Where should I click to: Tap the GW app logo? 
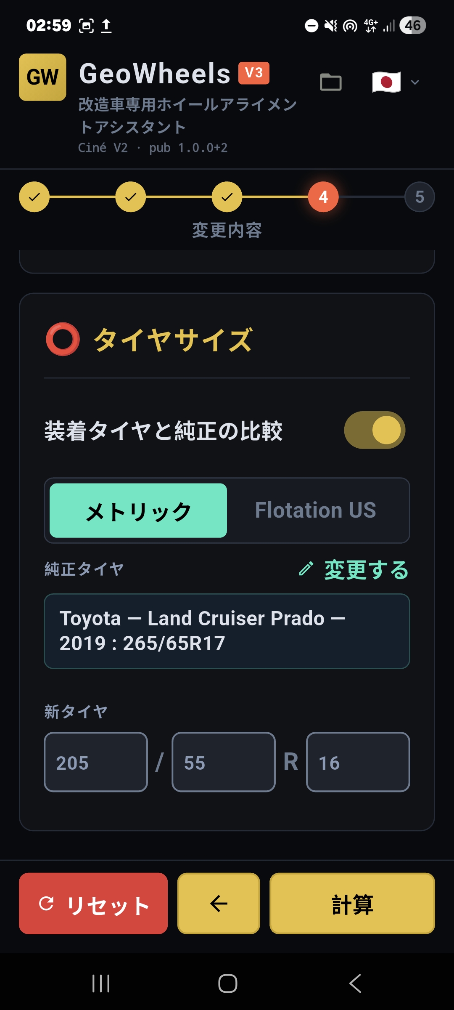pyautogui.click(x=42, y=77)
